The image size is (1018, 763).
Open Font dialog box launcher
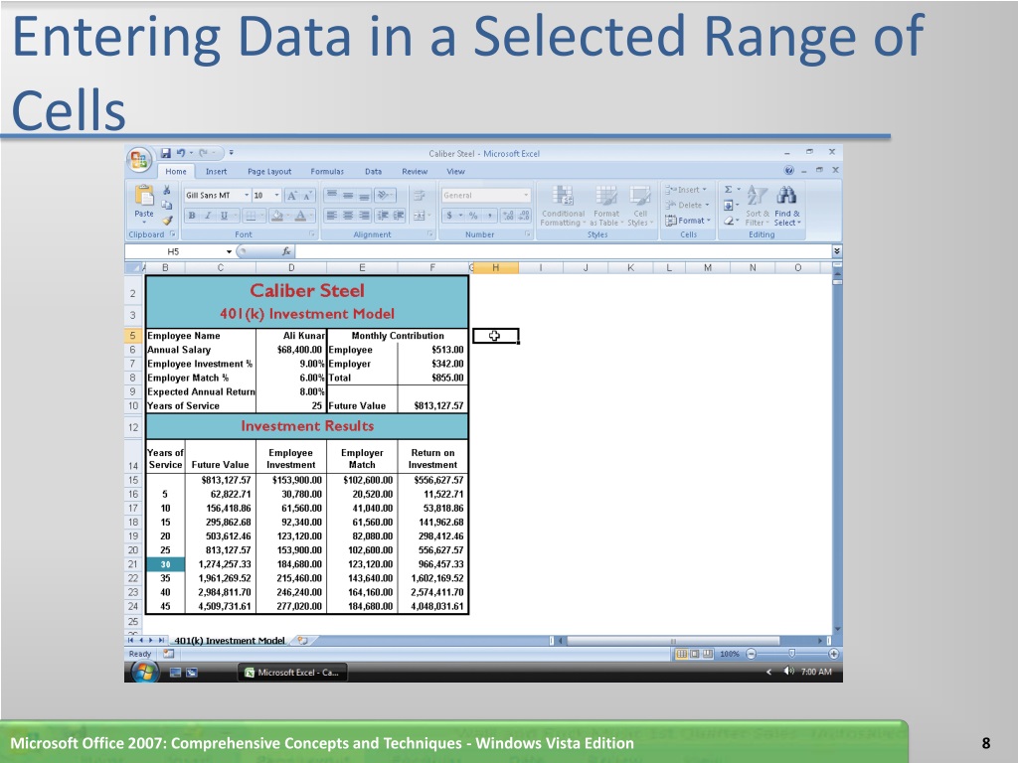312,234
